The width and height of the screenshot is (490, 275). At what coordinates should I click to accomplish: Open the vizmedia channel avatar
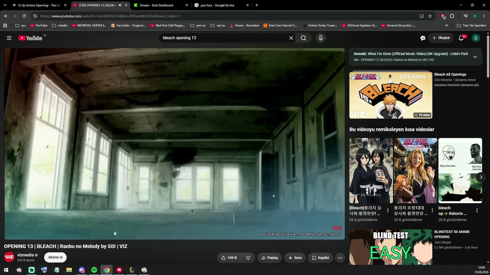pyautogui.click(x=9, y=257)
